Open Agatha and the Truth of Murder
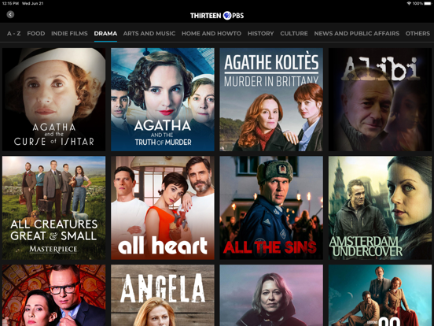 (163, 99)
